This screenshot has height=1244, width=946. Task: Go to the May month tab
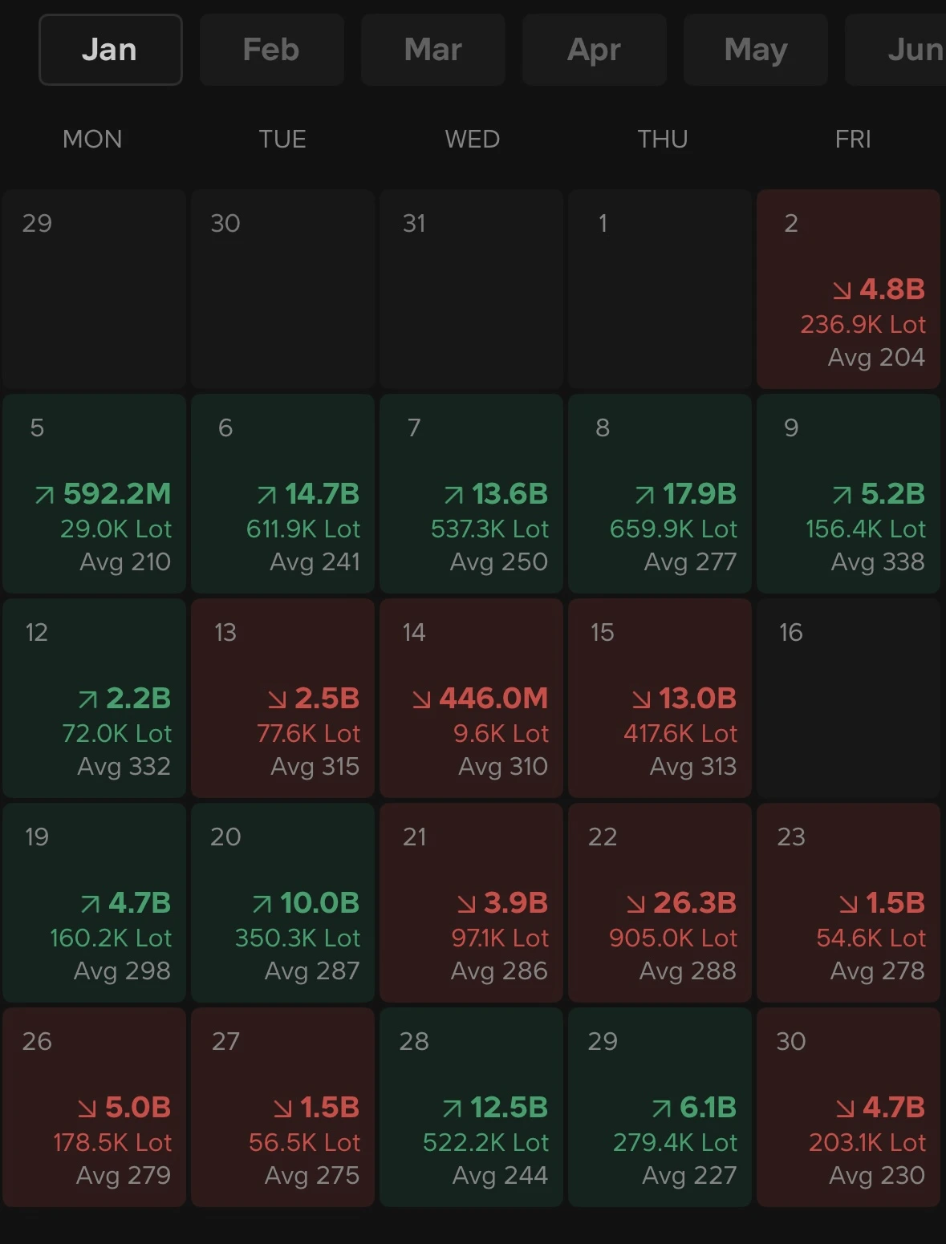[x=755, y=50]
